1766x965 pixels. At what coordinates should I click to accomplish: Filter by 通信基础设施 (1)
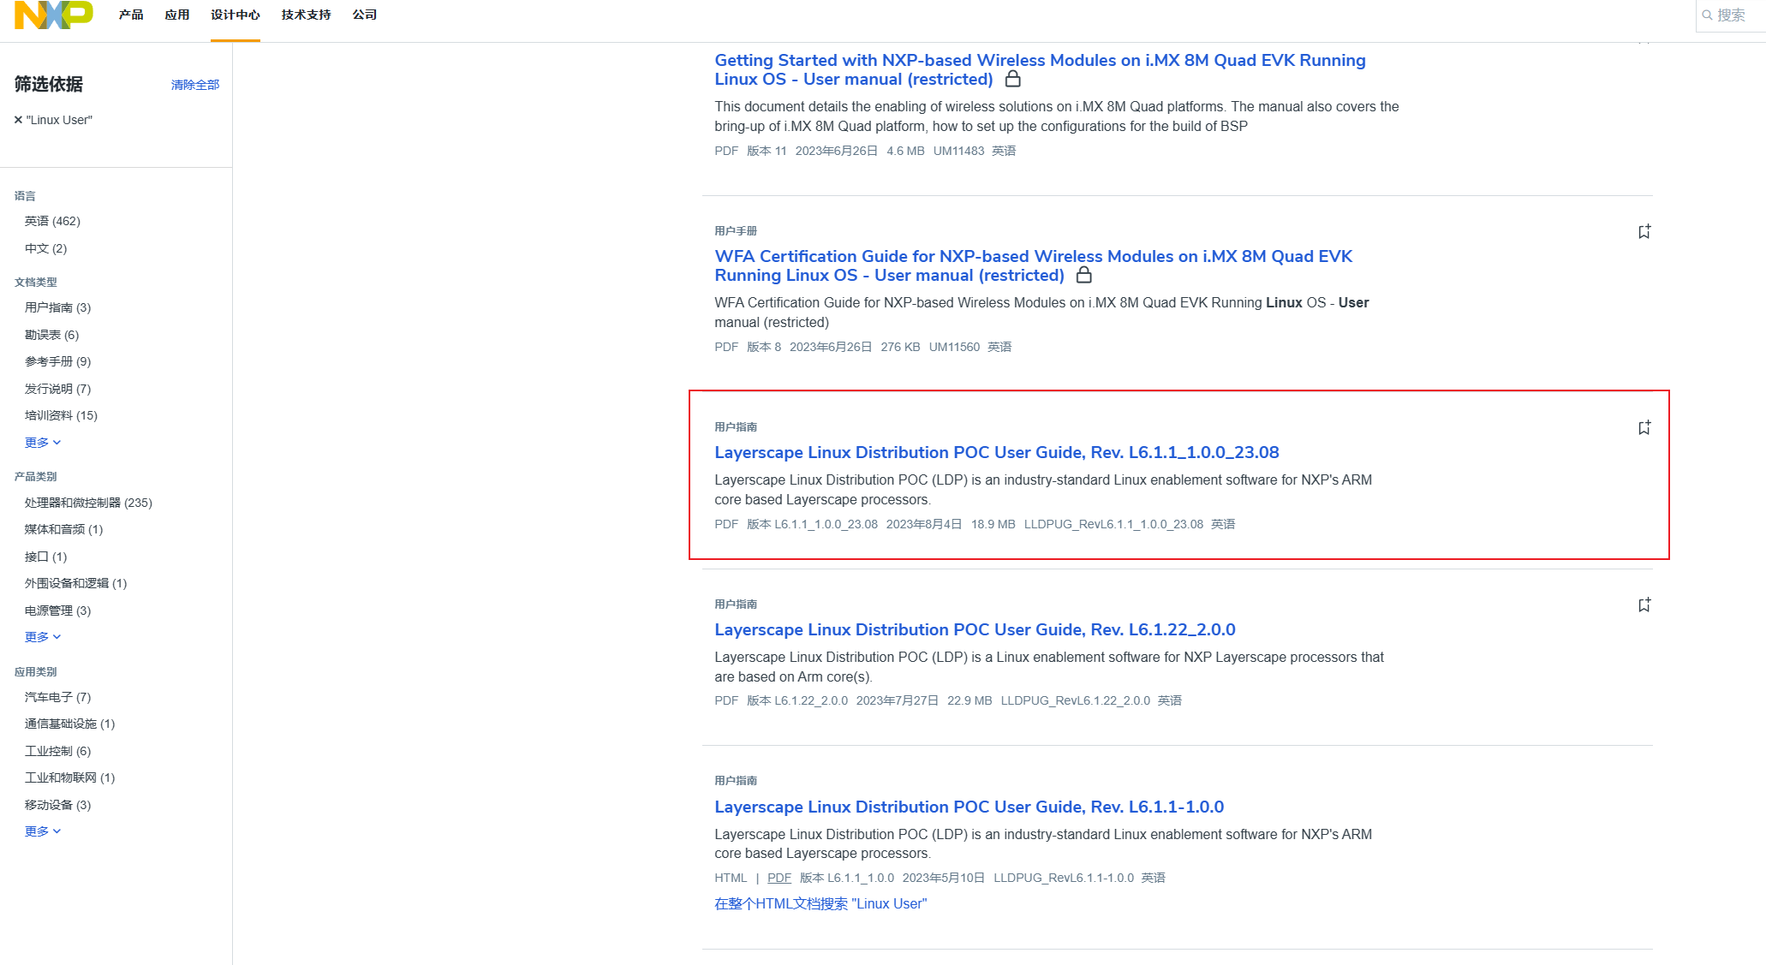point(69,724)
